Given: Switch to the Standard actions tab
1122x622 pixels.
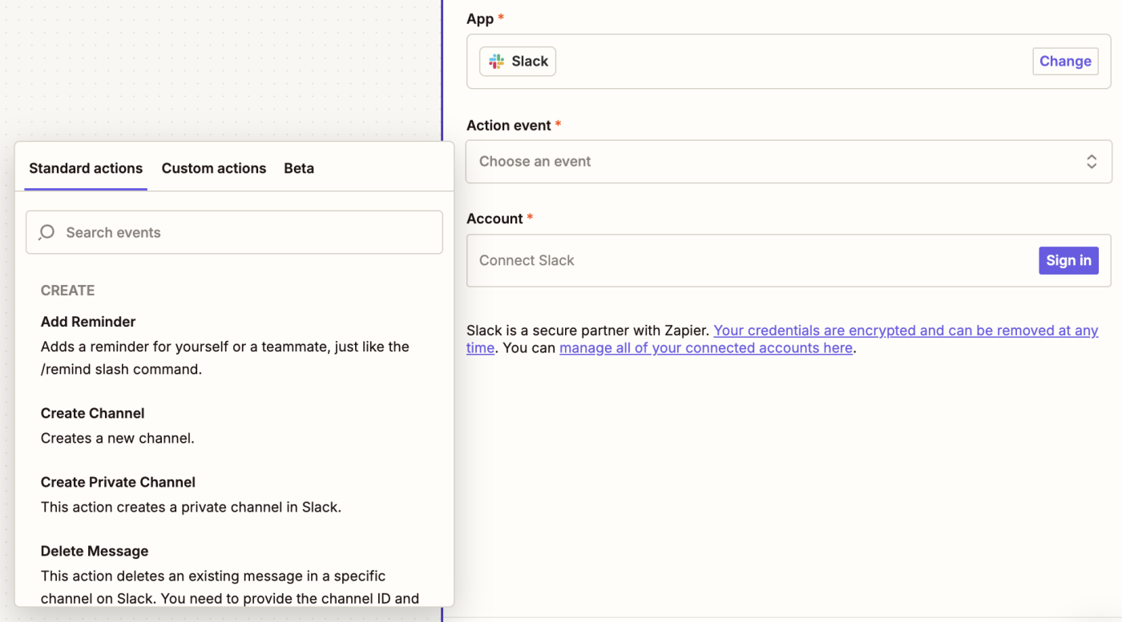Looking at the screenshot, I should point(86,168).
